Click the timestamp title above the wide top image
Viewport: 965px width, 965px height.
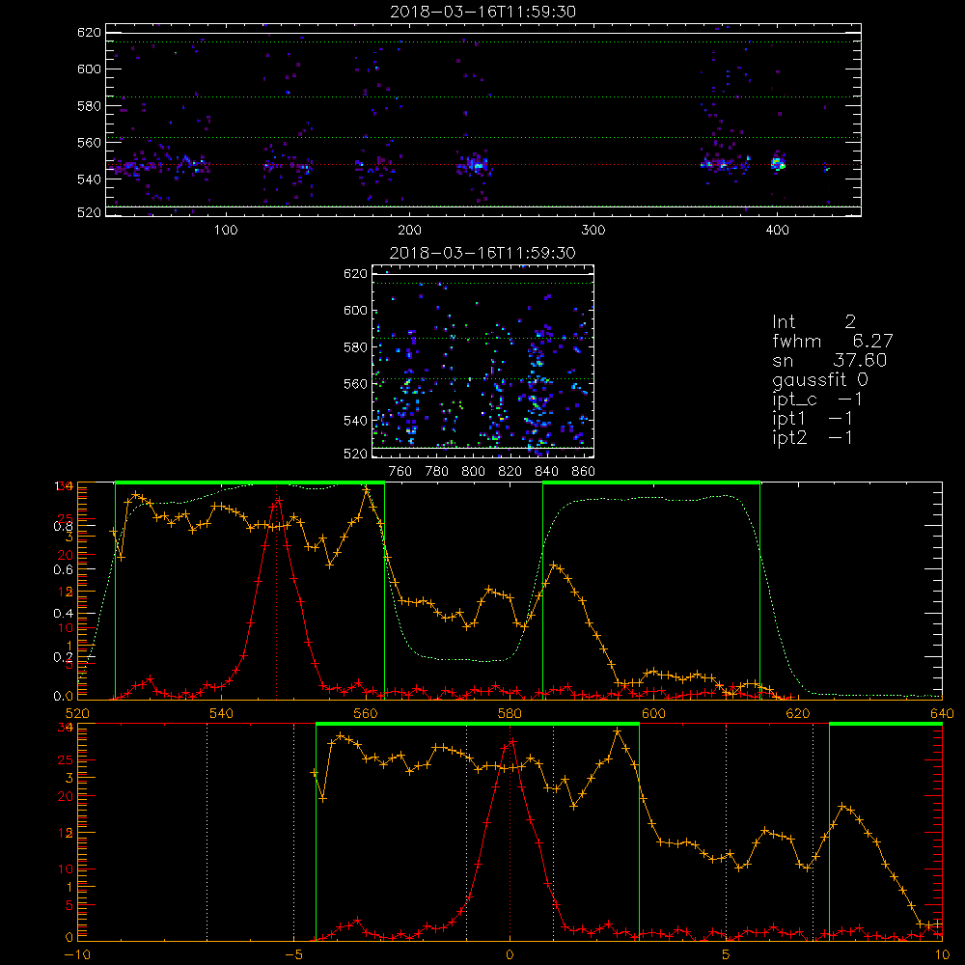coord(482,12)
